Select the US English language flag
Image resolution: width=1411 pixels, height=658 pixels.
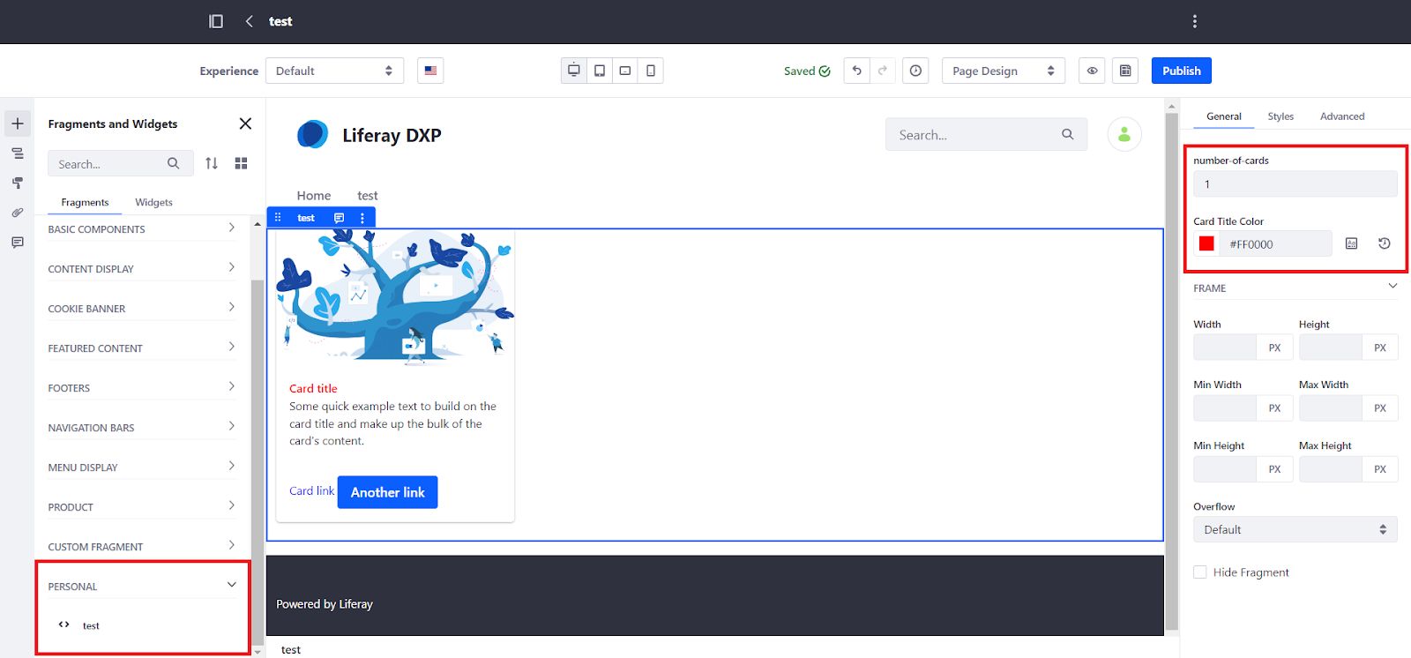tap(430, 71)
